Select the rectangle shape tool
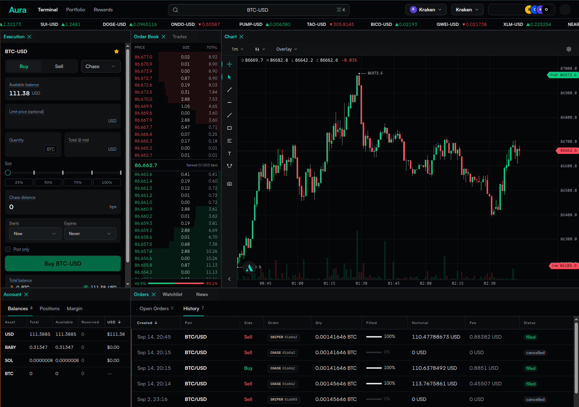 229,128
